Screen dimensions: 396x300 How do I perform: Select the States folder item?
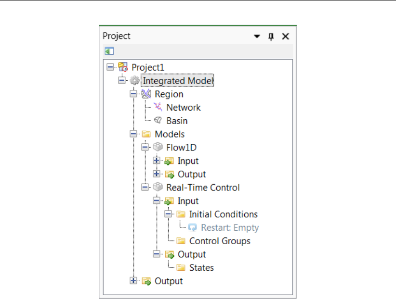(201, 268)
